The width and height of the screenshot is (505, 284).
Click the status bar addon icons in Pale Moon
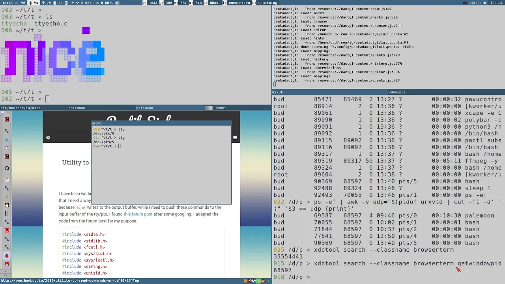[x=255, y=281]
